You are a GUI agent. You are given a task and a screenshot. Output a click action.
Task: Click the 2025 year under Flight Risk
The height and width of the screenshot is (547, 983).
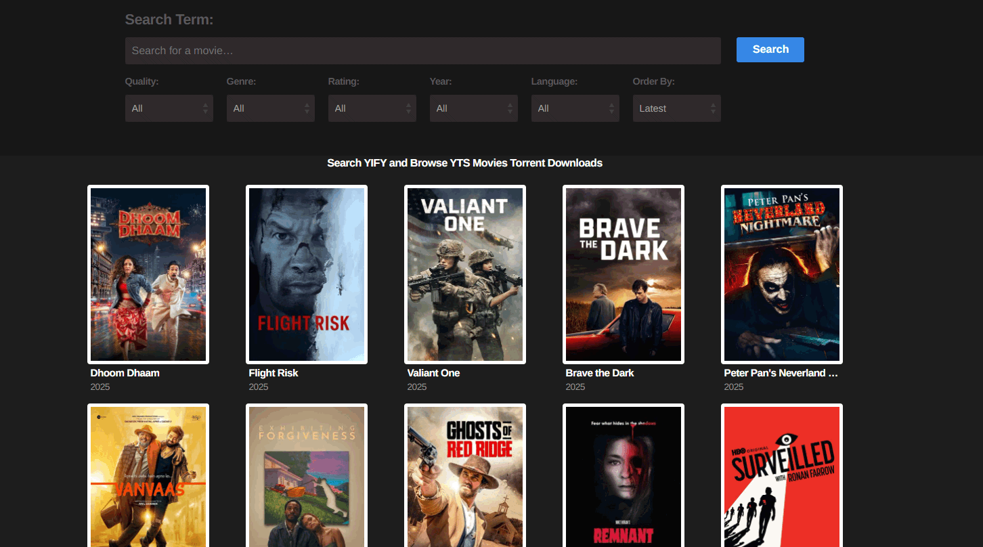[259, 387]
